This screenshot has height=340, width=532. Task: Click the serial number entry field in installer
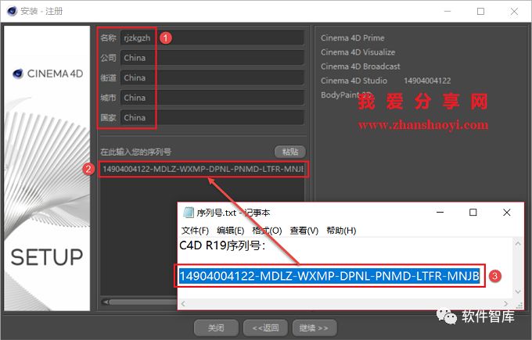pyautogui.click(x=203, y=169)
